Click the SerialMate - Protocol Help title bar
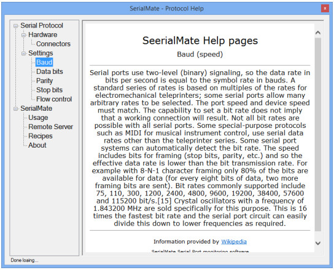 (166, 9)
